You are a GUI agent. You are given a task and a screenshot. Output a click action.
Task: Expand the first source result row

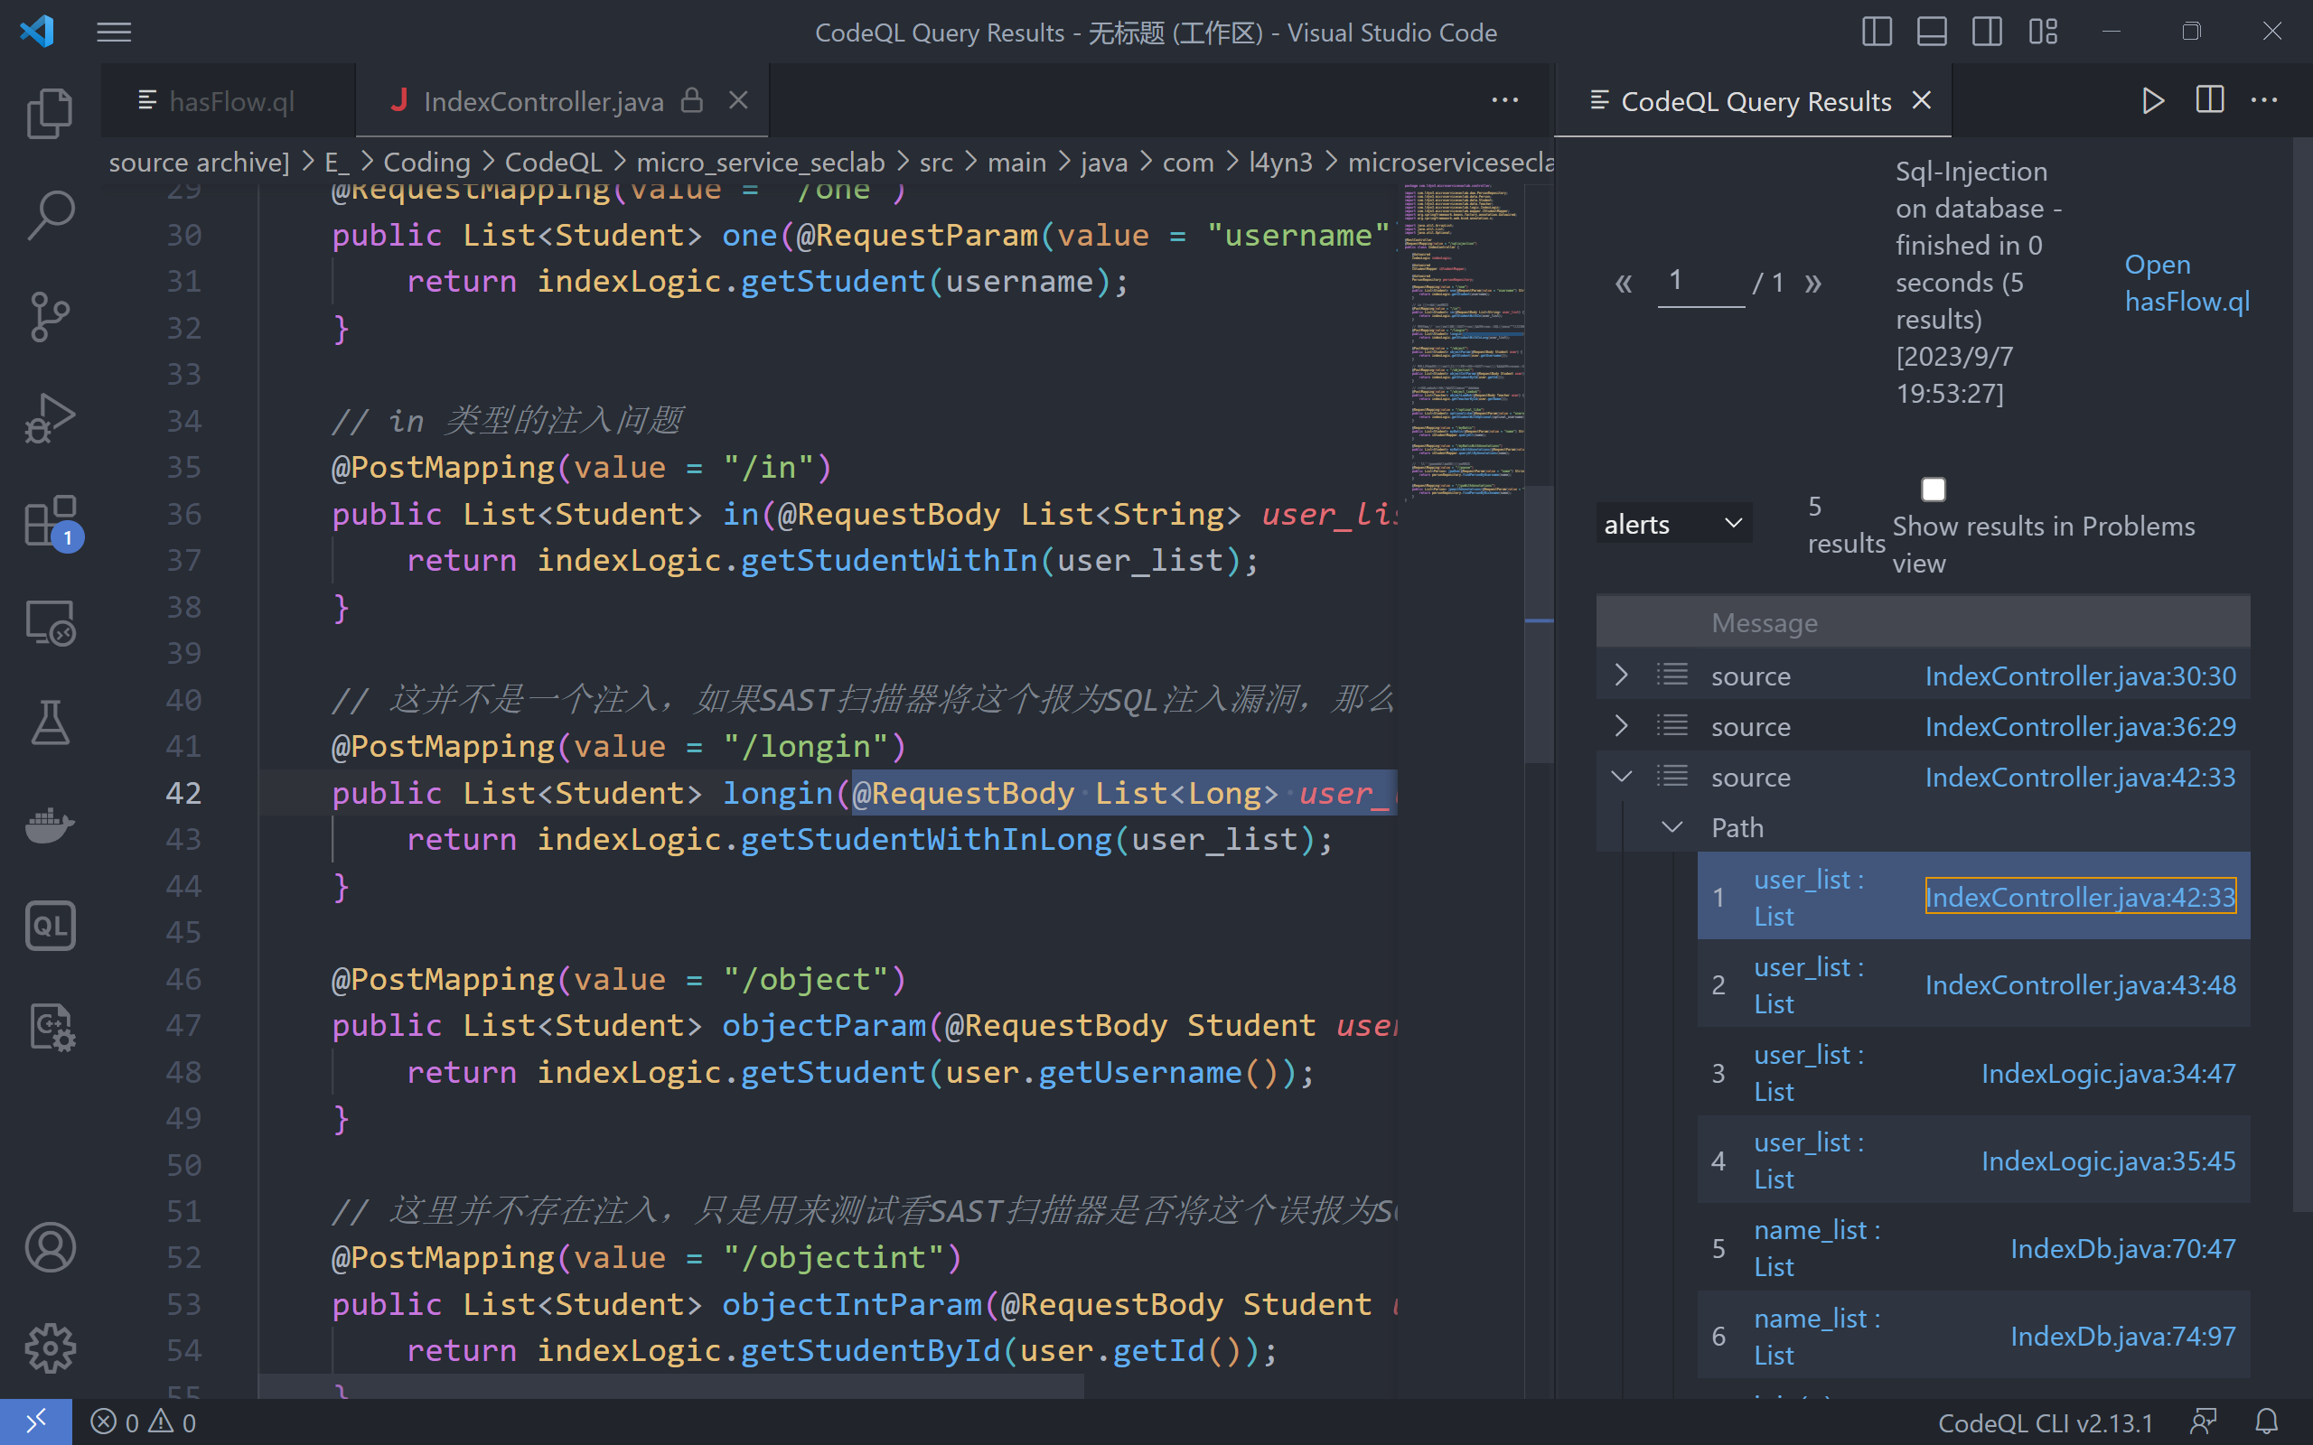click(x=1622, y=675)
